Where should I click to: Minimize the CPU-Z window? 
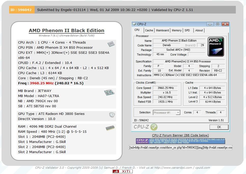tap(210, 24)
